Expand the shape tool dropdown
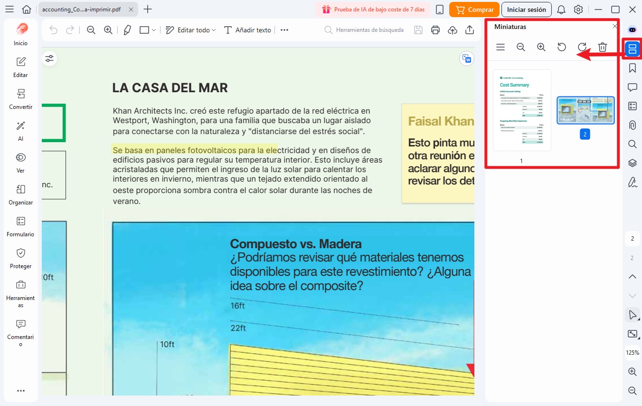 pyautogui.click(x=153, y=29)
